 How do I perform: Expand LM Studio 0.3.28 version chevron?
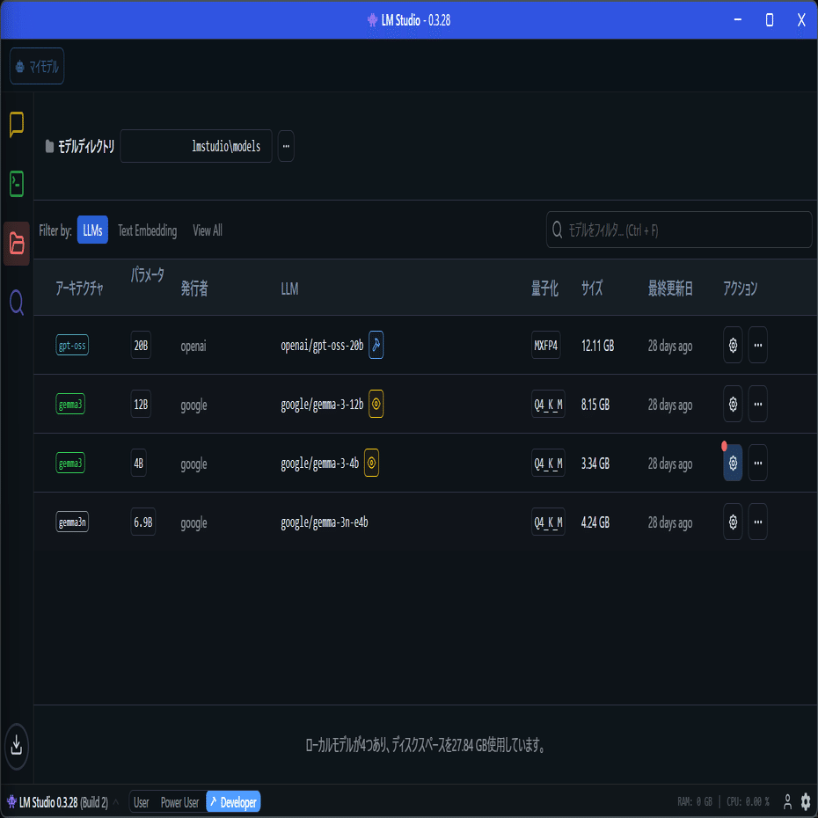pyautogui.click(x=116, y=802)
